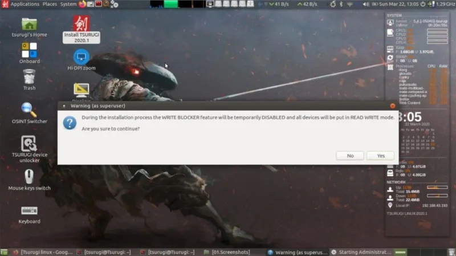Select the Hi-DPI zoom desktop icon

(x=82, y=60)
